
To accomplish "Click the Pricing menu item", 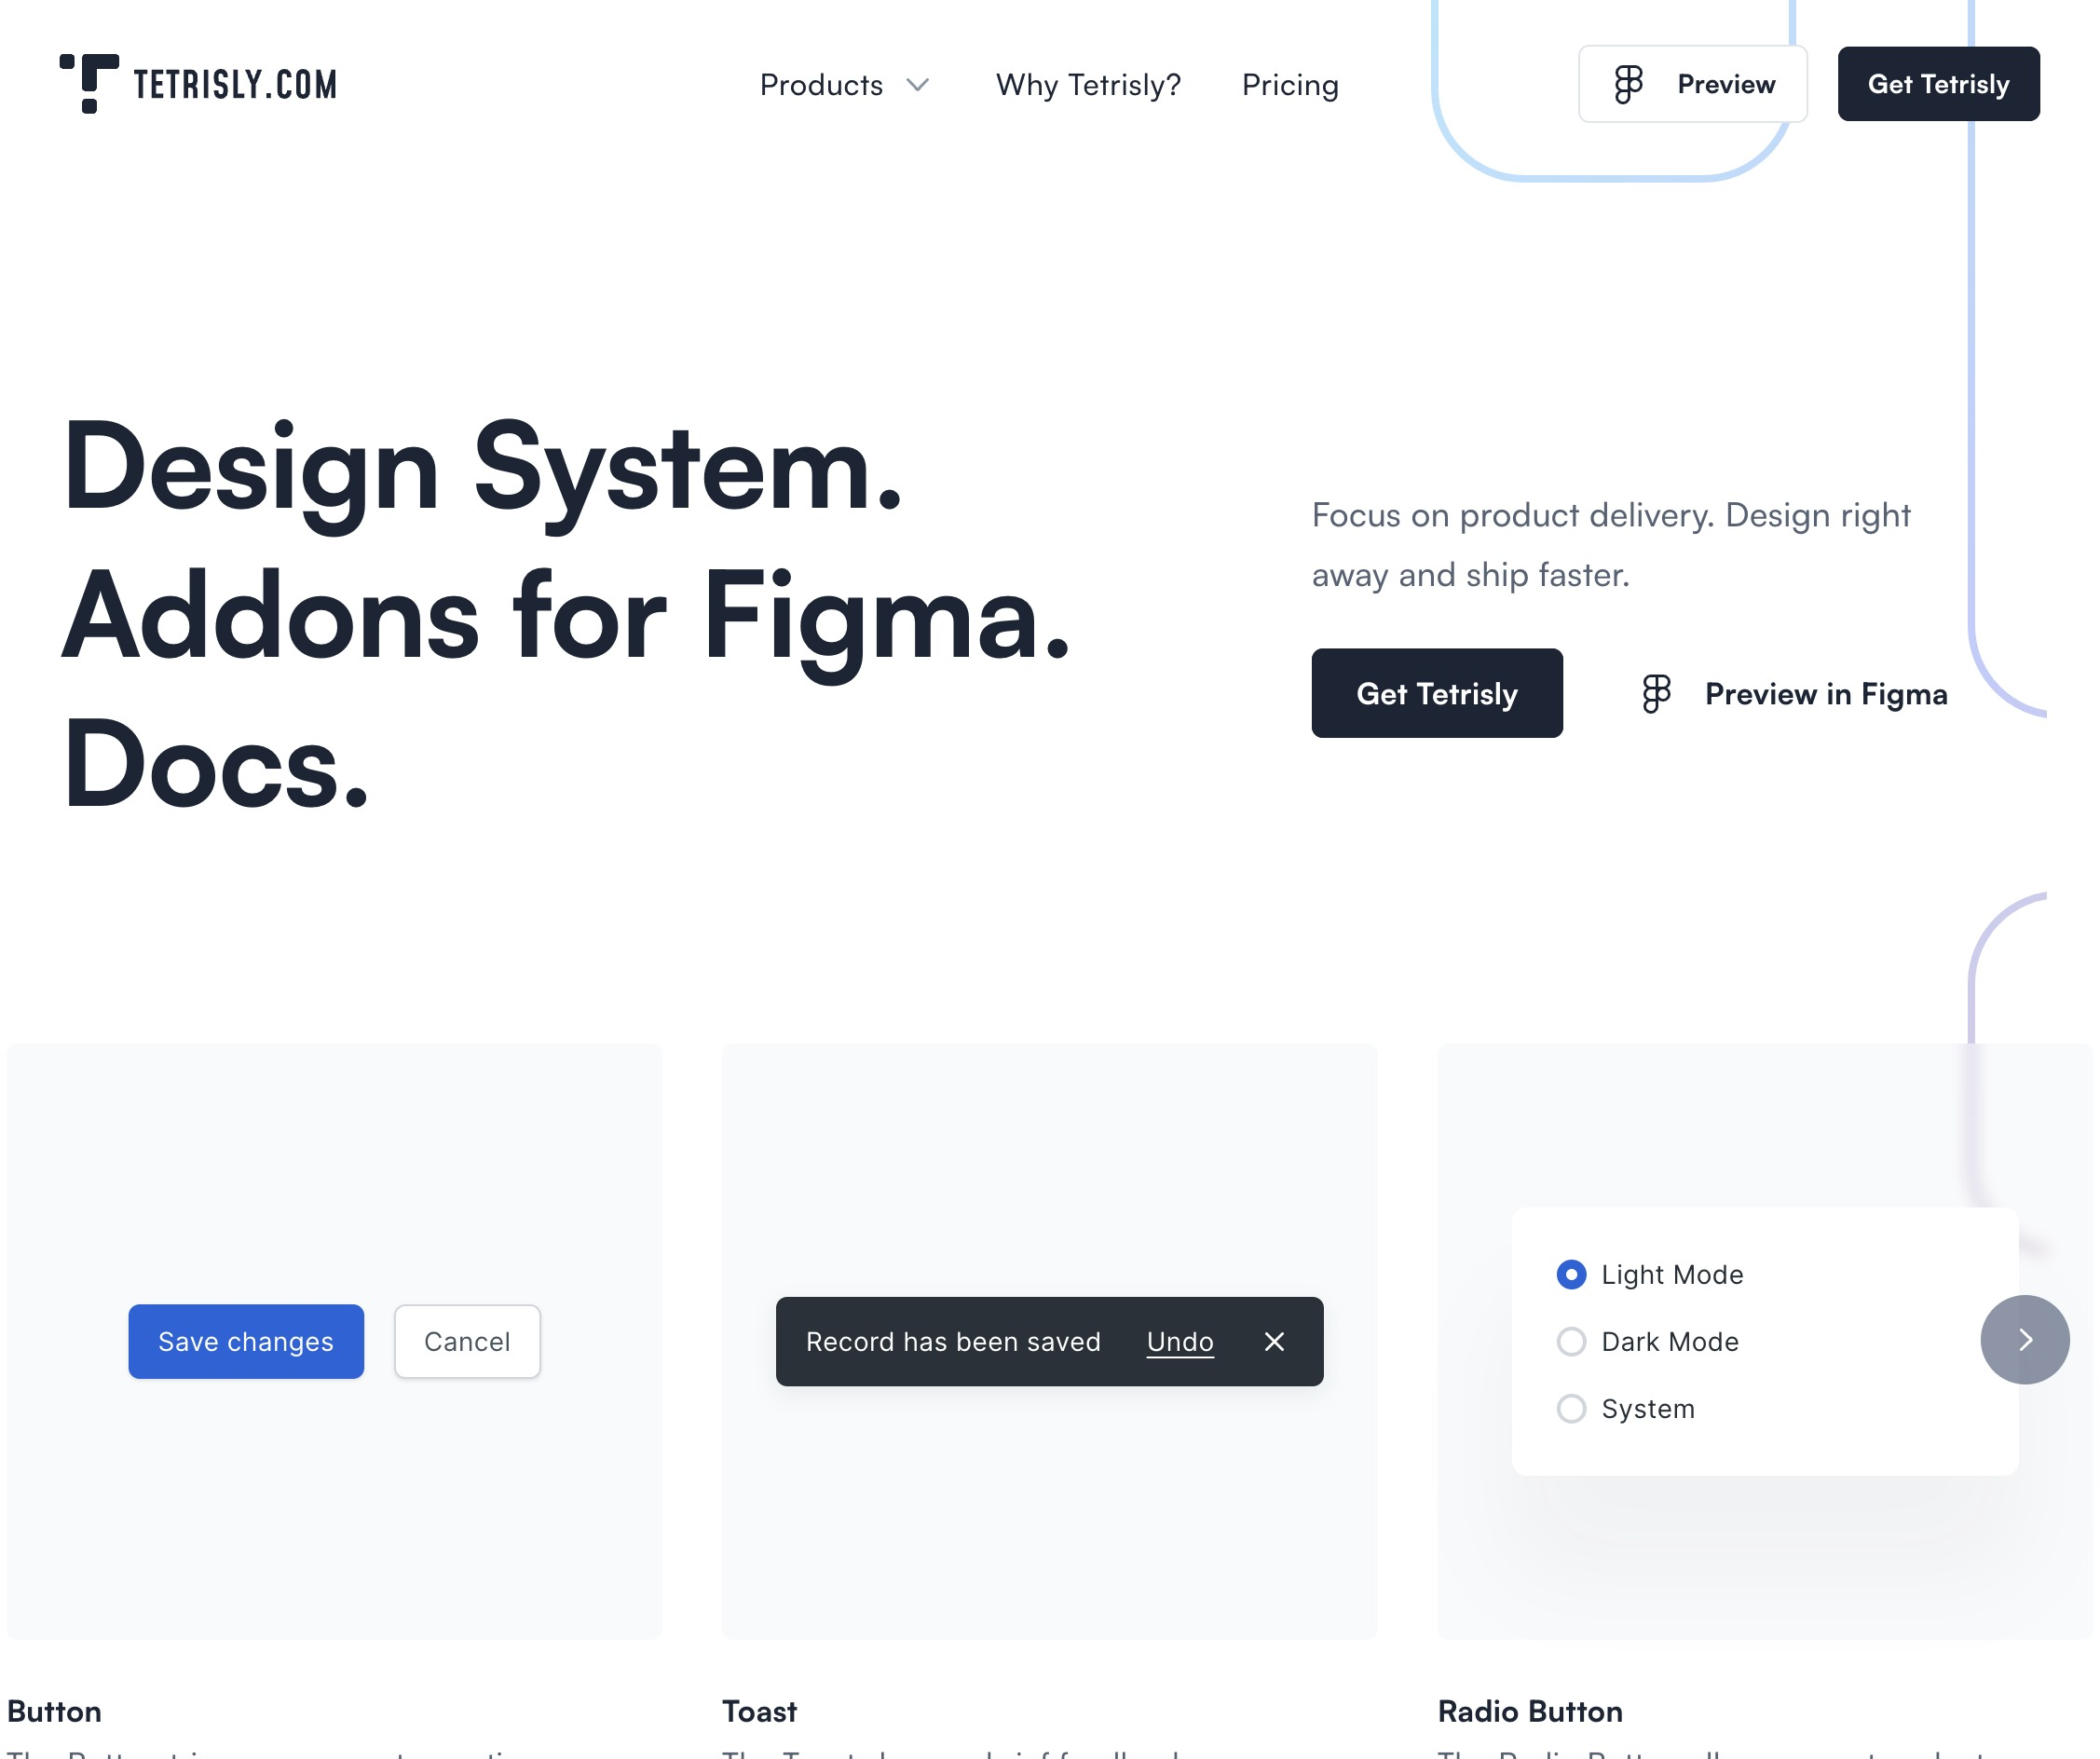I will [x=1290, y=82].
